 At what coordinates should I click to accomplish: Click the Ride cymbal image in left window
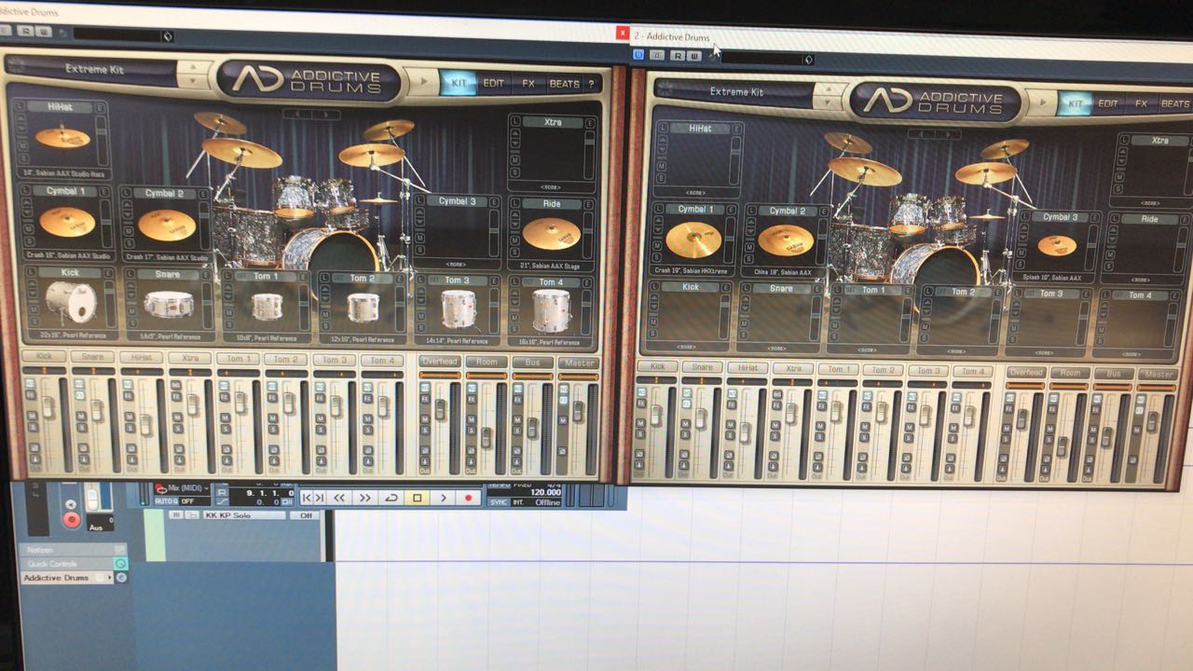(x=552, y=233)
